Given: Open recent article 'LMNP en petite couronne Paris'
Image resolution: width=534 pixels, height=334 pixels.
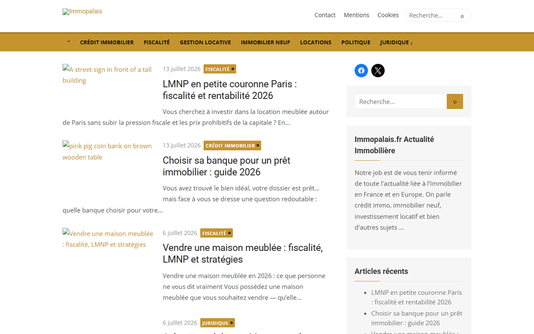Looking at the screenshot, I should pos(416,297).
